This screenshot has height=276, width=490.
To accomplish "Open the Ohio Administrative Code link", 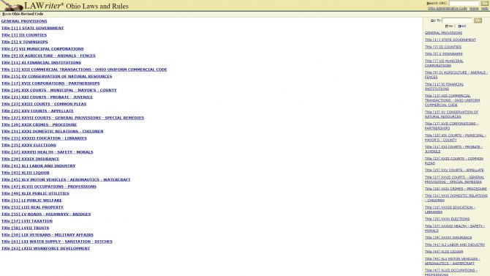I will pos(447,9).
